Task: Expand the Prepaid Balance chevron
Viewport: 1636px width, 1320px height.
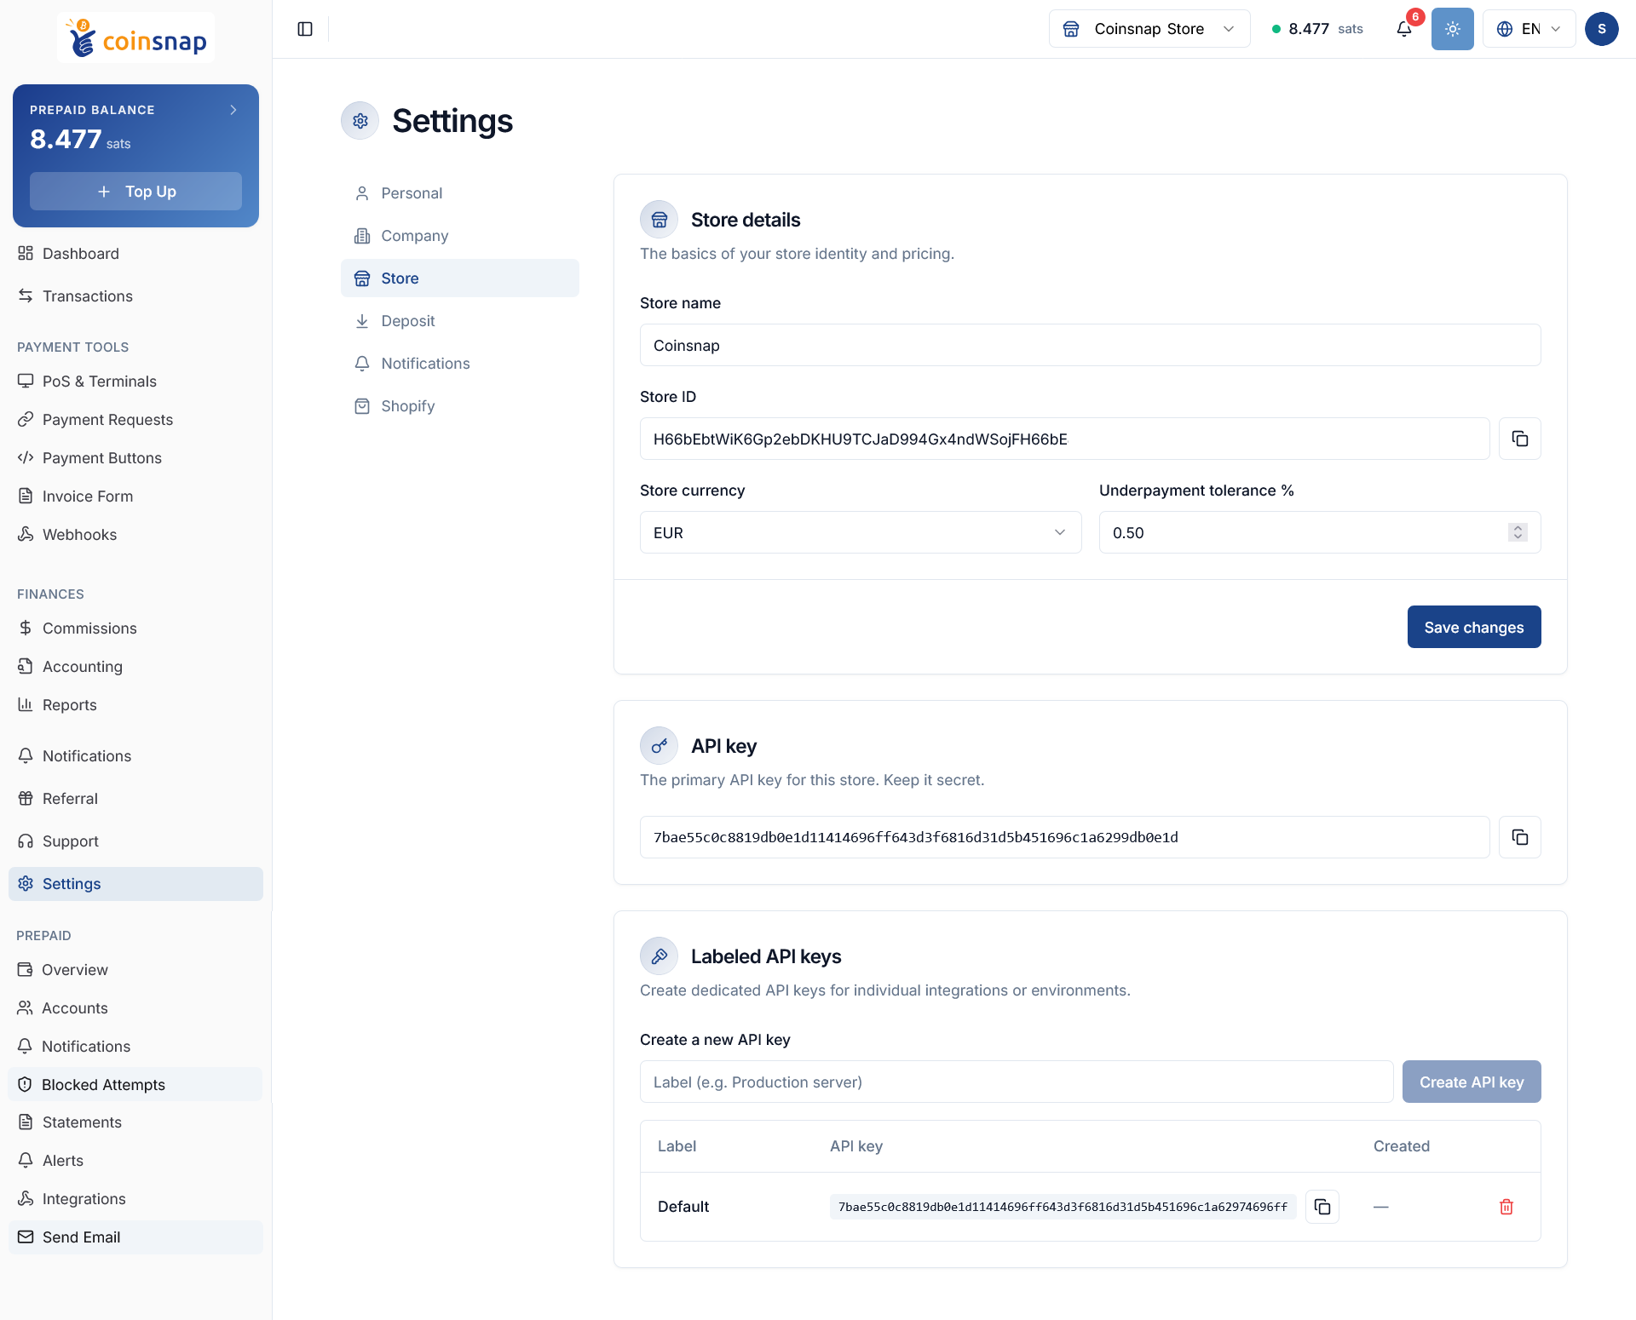Action: (x=233, y=110)
